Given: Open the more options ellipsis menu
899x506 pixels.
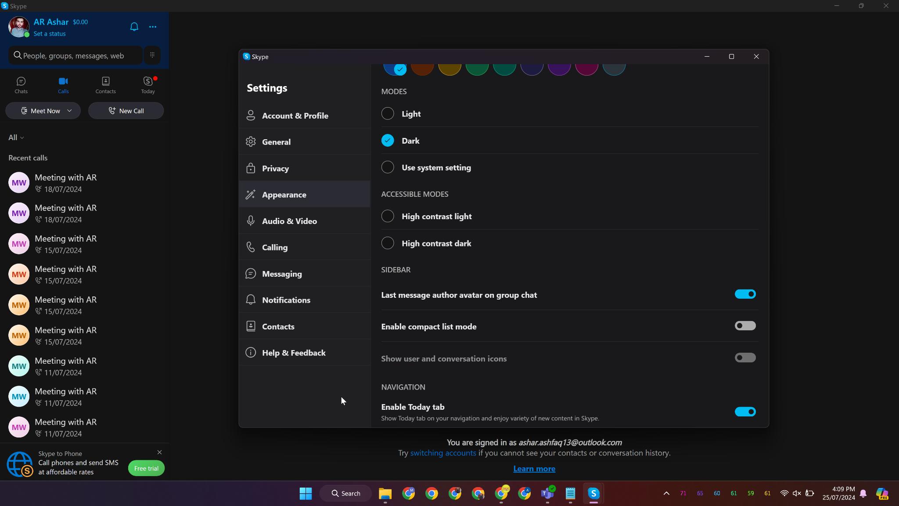Looking at the screenshot, I should pos(153,27).
